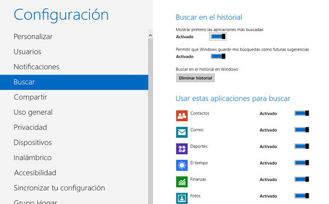Click the Finanzas app label

(x=198, y=179)
